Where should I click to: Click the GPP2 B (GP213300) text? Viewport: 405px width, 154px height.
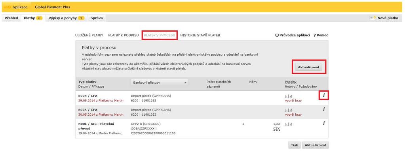click(x=146, y=124)
